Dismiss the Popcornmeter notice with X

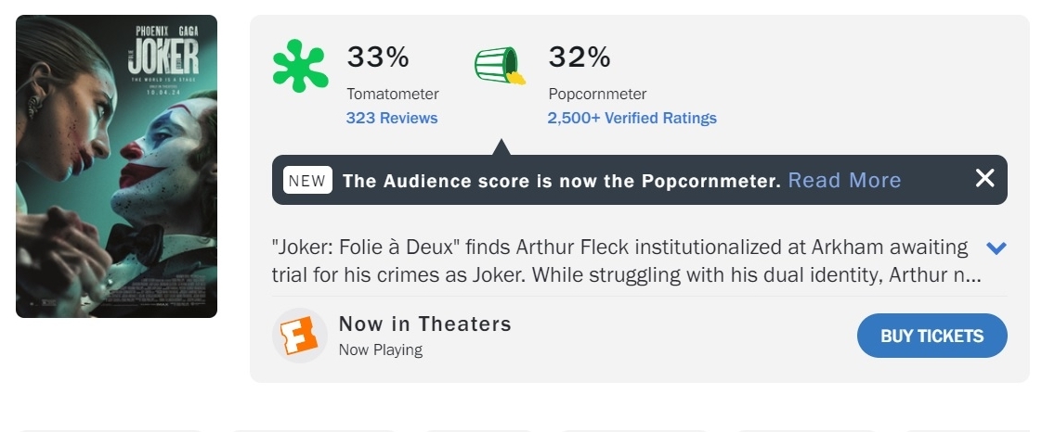click(984, 179)
